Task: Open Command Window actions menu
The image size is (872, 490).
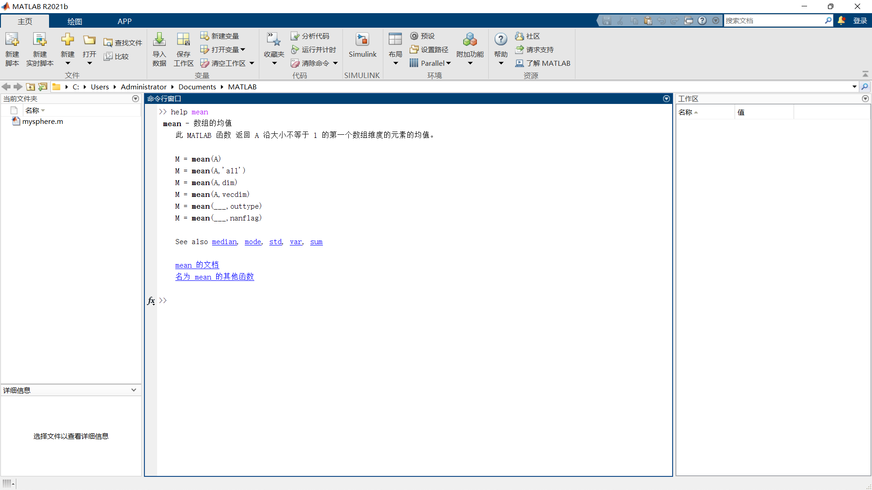Action: pos(666,98)
